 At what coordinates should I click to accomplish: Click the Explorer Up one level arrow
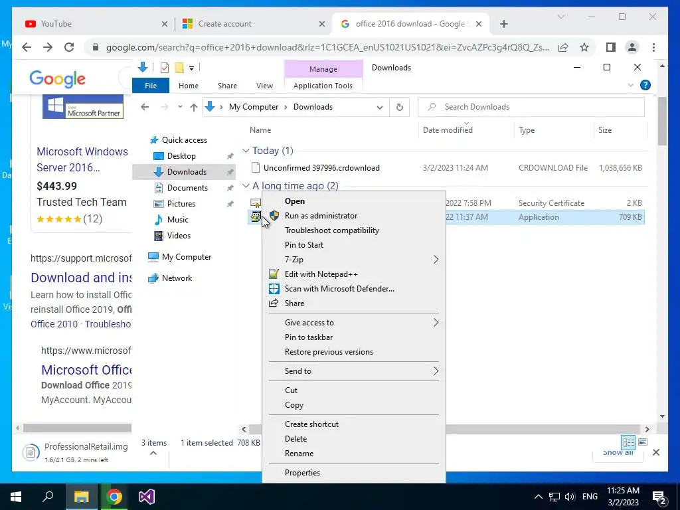194,107
